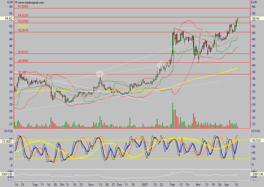Click the tallest green volume bar in February
The width and height of the screenshot is (264, 187).
coord(173,116)
